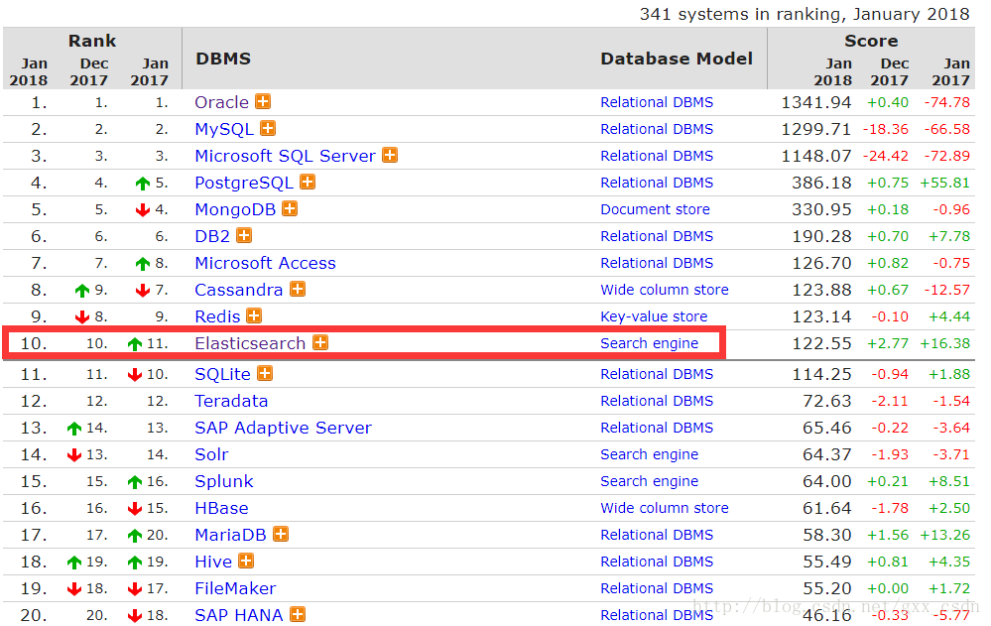Click the Database Model column header
991x626 pixels.
pyautogui.click(x=677, y=59)
